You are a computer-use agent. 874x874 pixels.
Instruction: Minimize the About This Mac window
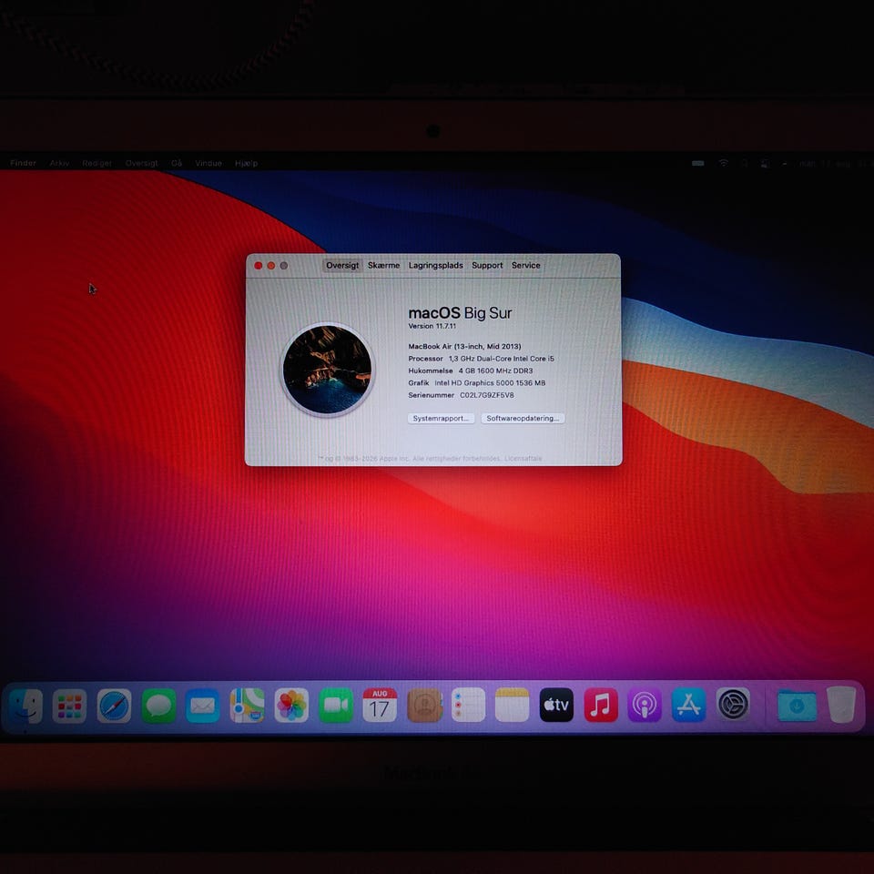click(271, 266)
